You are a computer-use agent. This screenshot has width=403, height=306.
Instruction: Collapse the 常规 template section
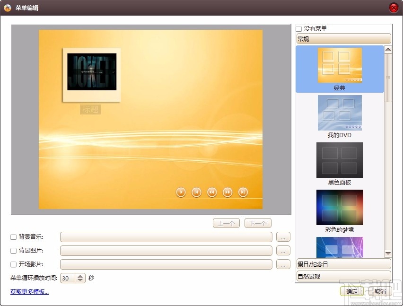click(x=343, y=38)
